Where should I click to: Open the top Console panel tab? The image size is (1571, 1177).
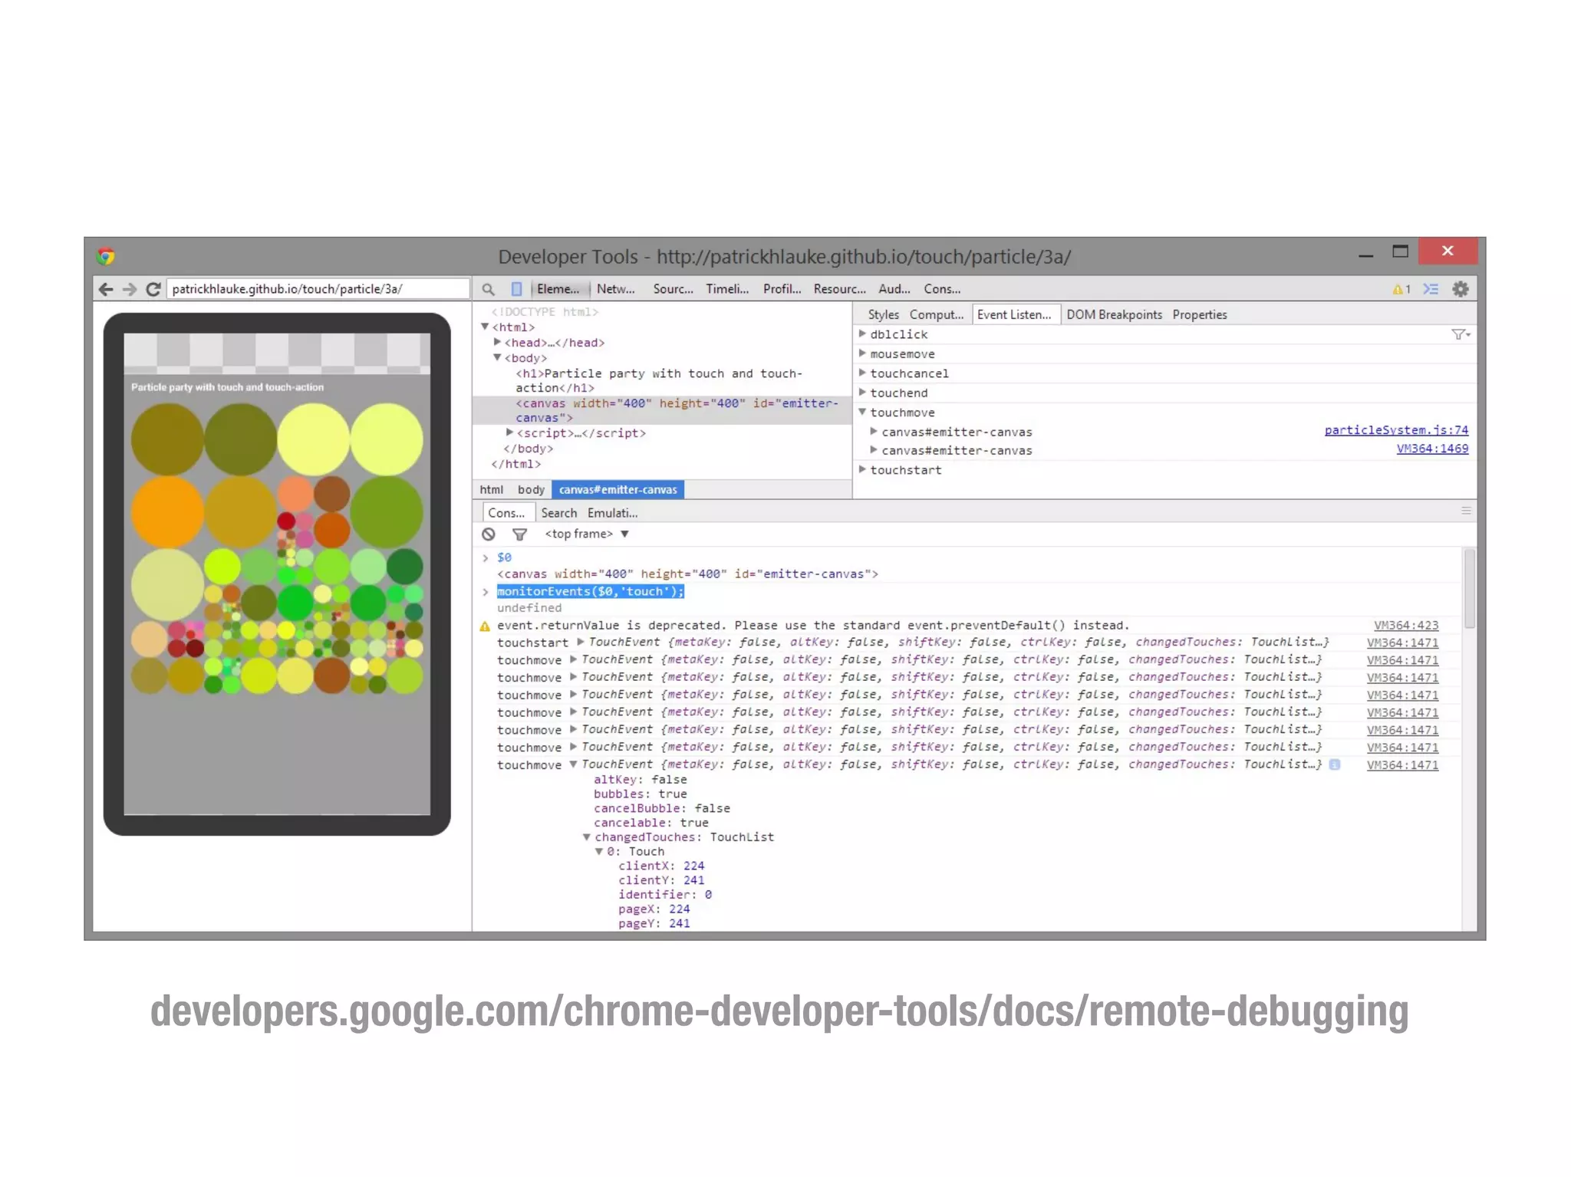(x=942, y=289)
